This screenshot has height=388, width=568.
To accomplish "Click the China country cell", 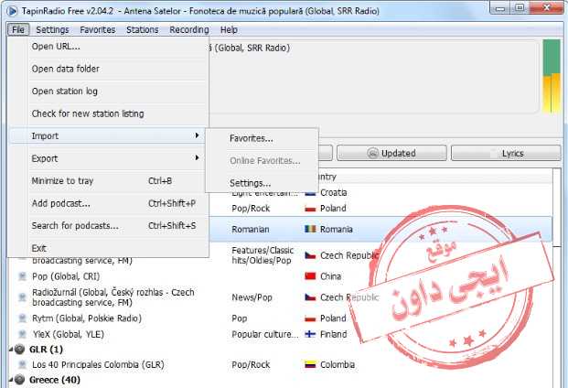I will (x=330, y=276).
